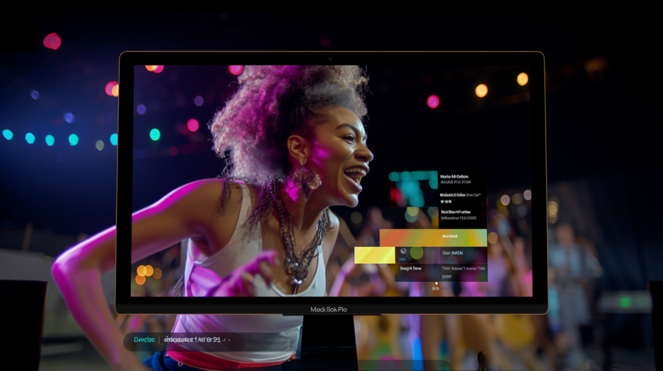Select the second list entry above the stars
The width and height of the screenshot is (663, 371).
[460, 195]
